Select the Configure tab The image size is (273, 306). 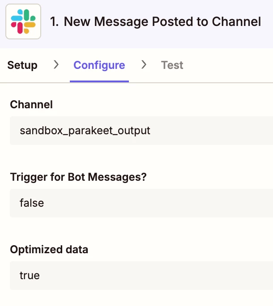[99, 65]
